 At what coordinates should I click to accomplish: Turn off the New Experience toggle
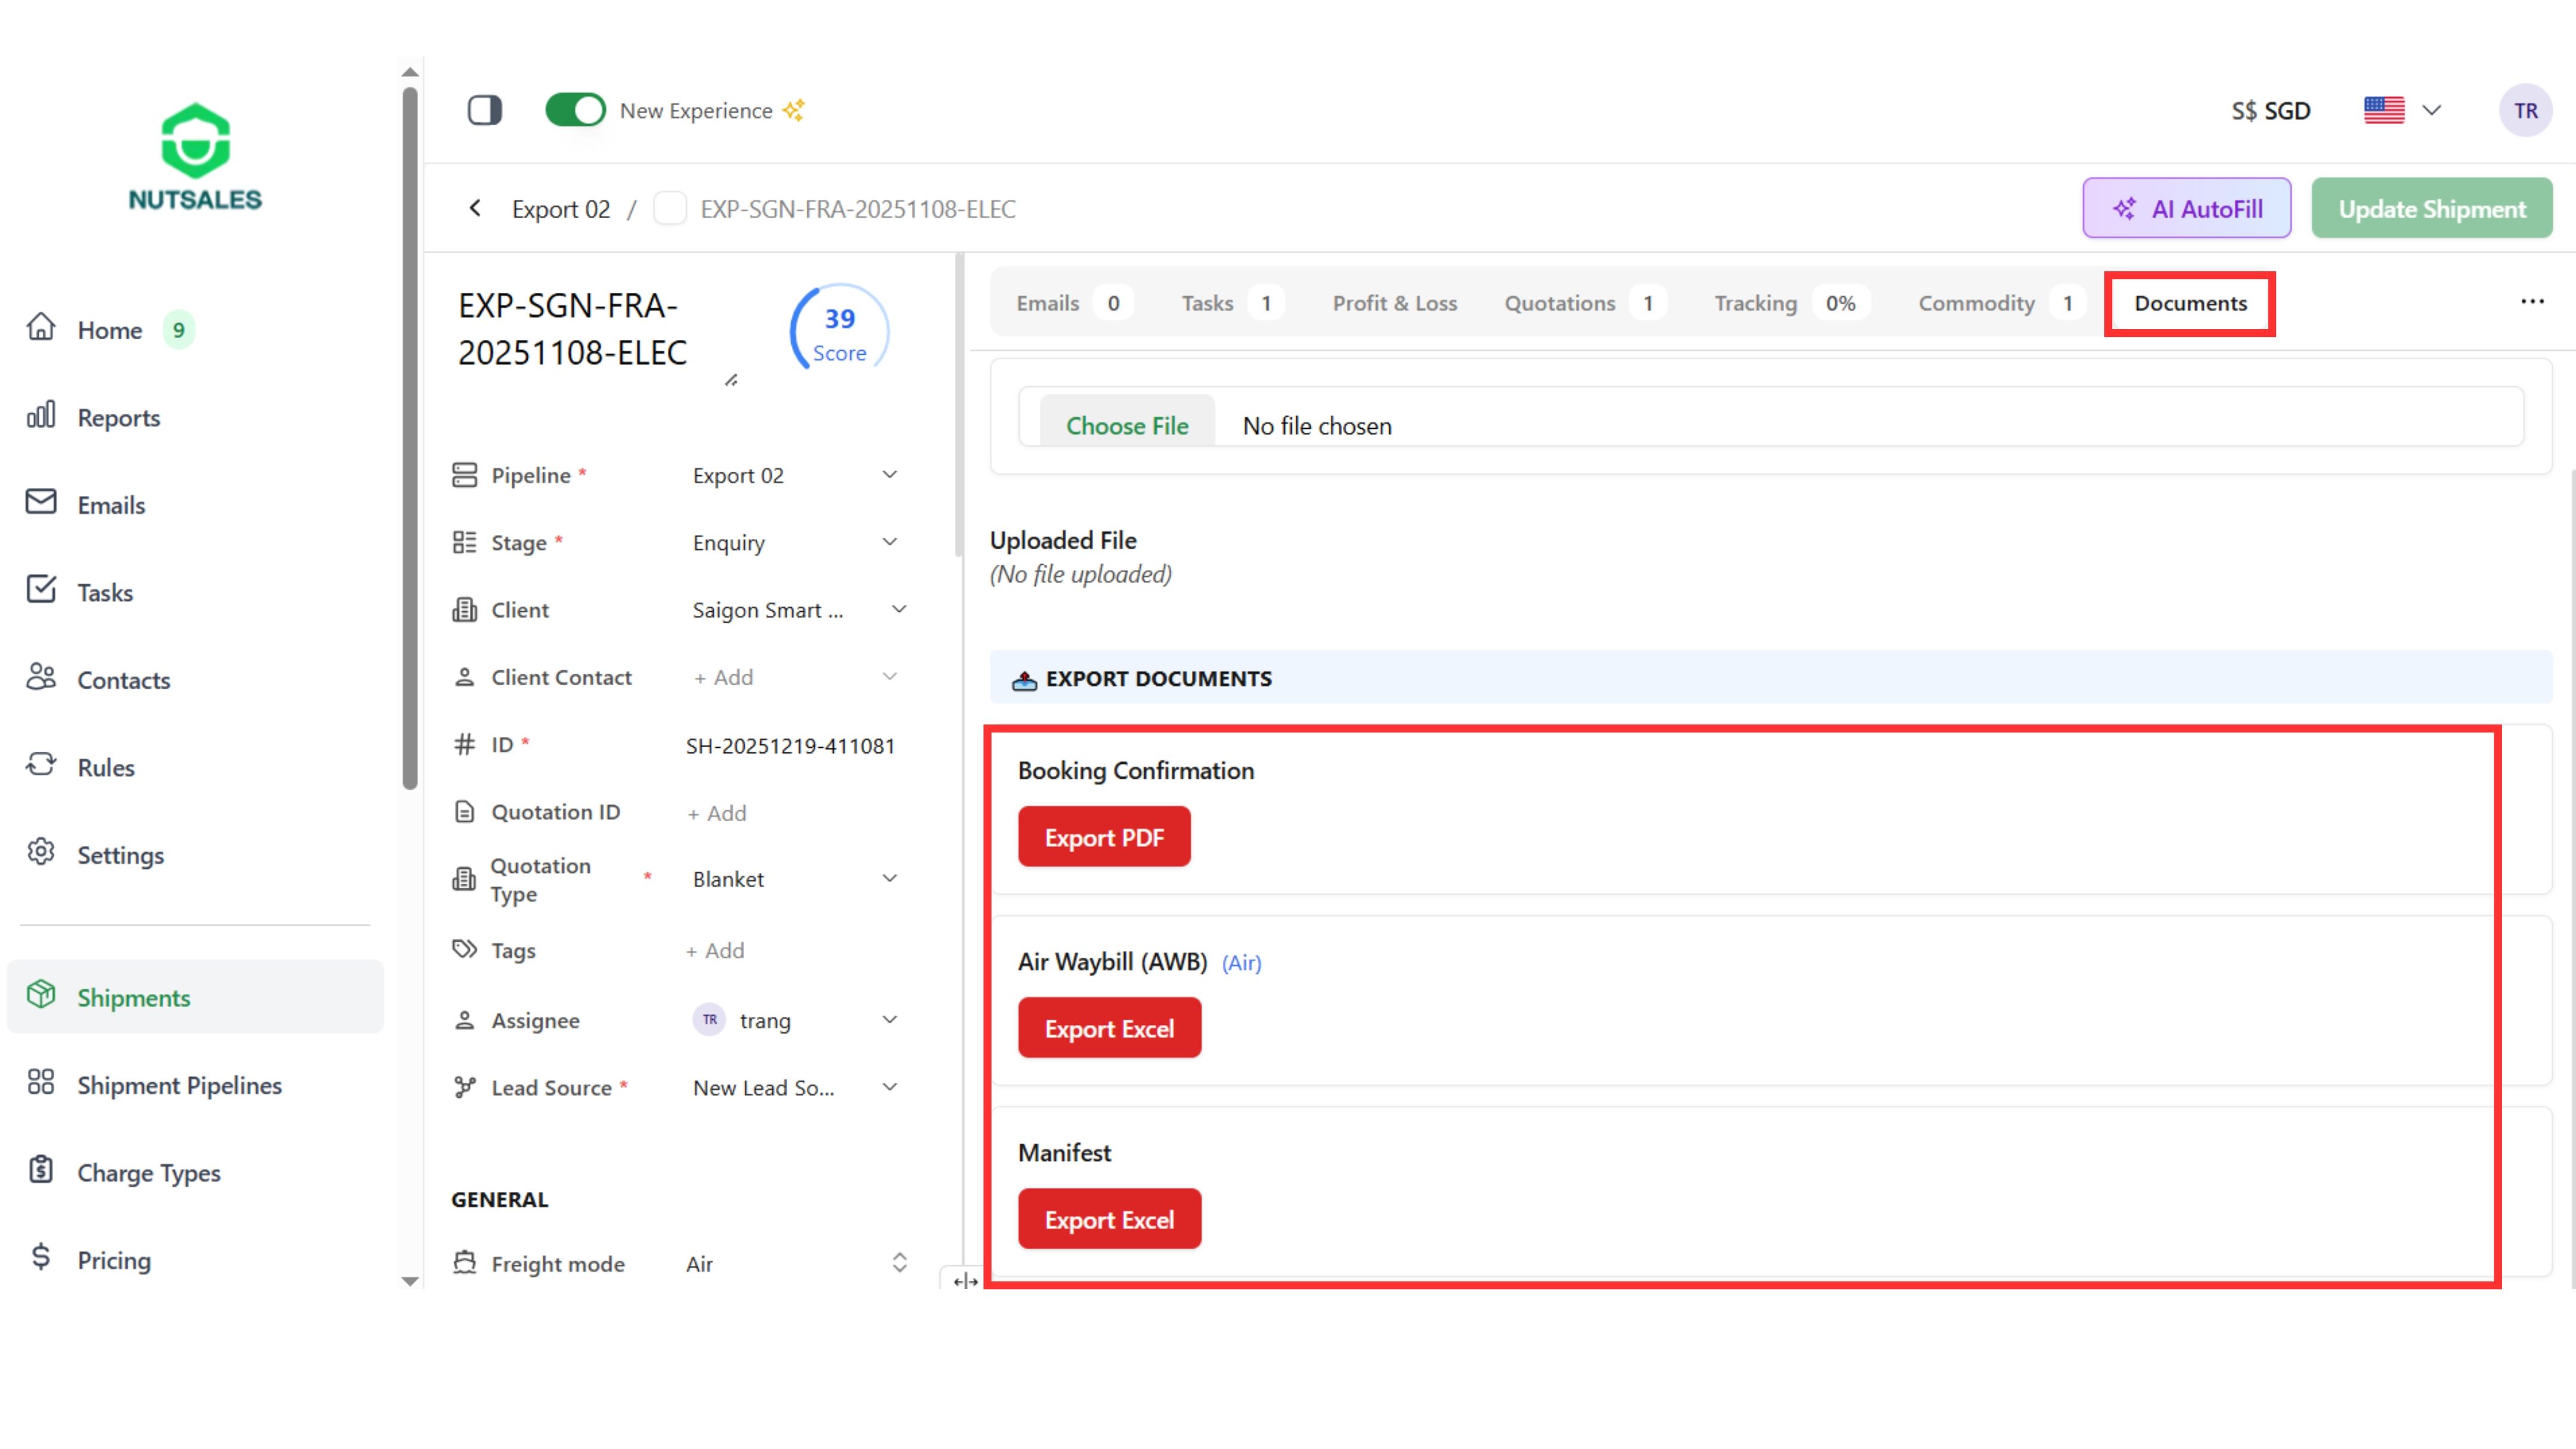tap(575, 110)
